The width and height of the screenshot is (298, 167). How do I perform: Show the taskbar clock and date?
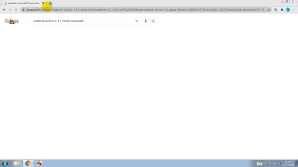(x=289, y=163)
